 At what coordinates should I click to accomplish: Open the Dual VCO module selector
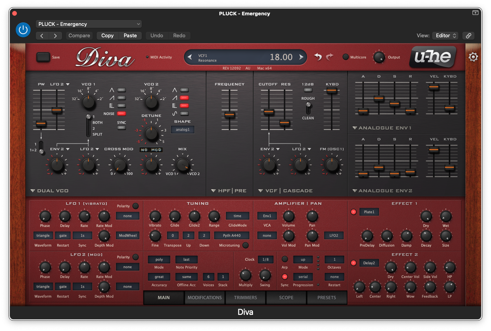click(50, 191)
